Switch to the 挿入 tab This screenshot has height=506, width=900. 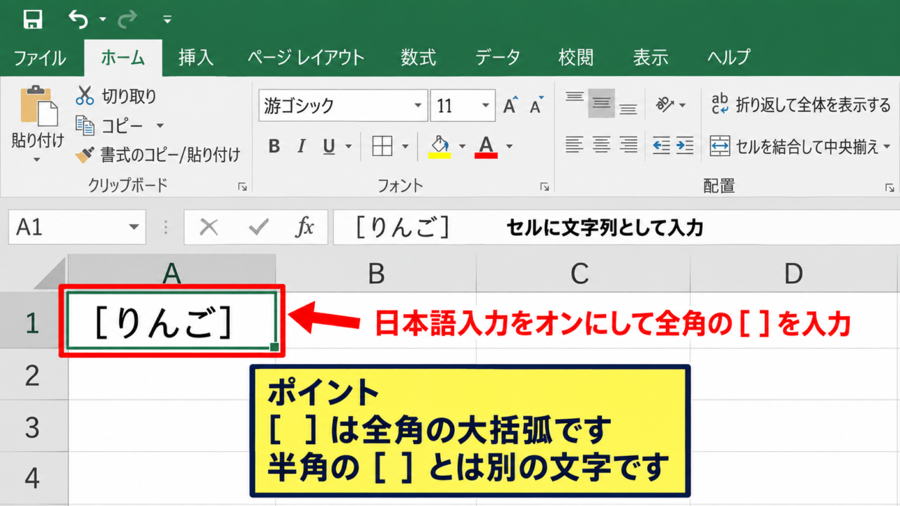tap(195, 58)
